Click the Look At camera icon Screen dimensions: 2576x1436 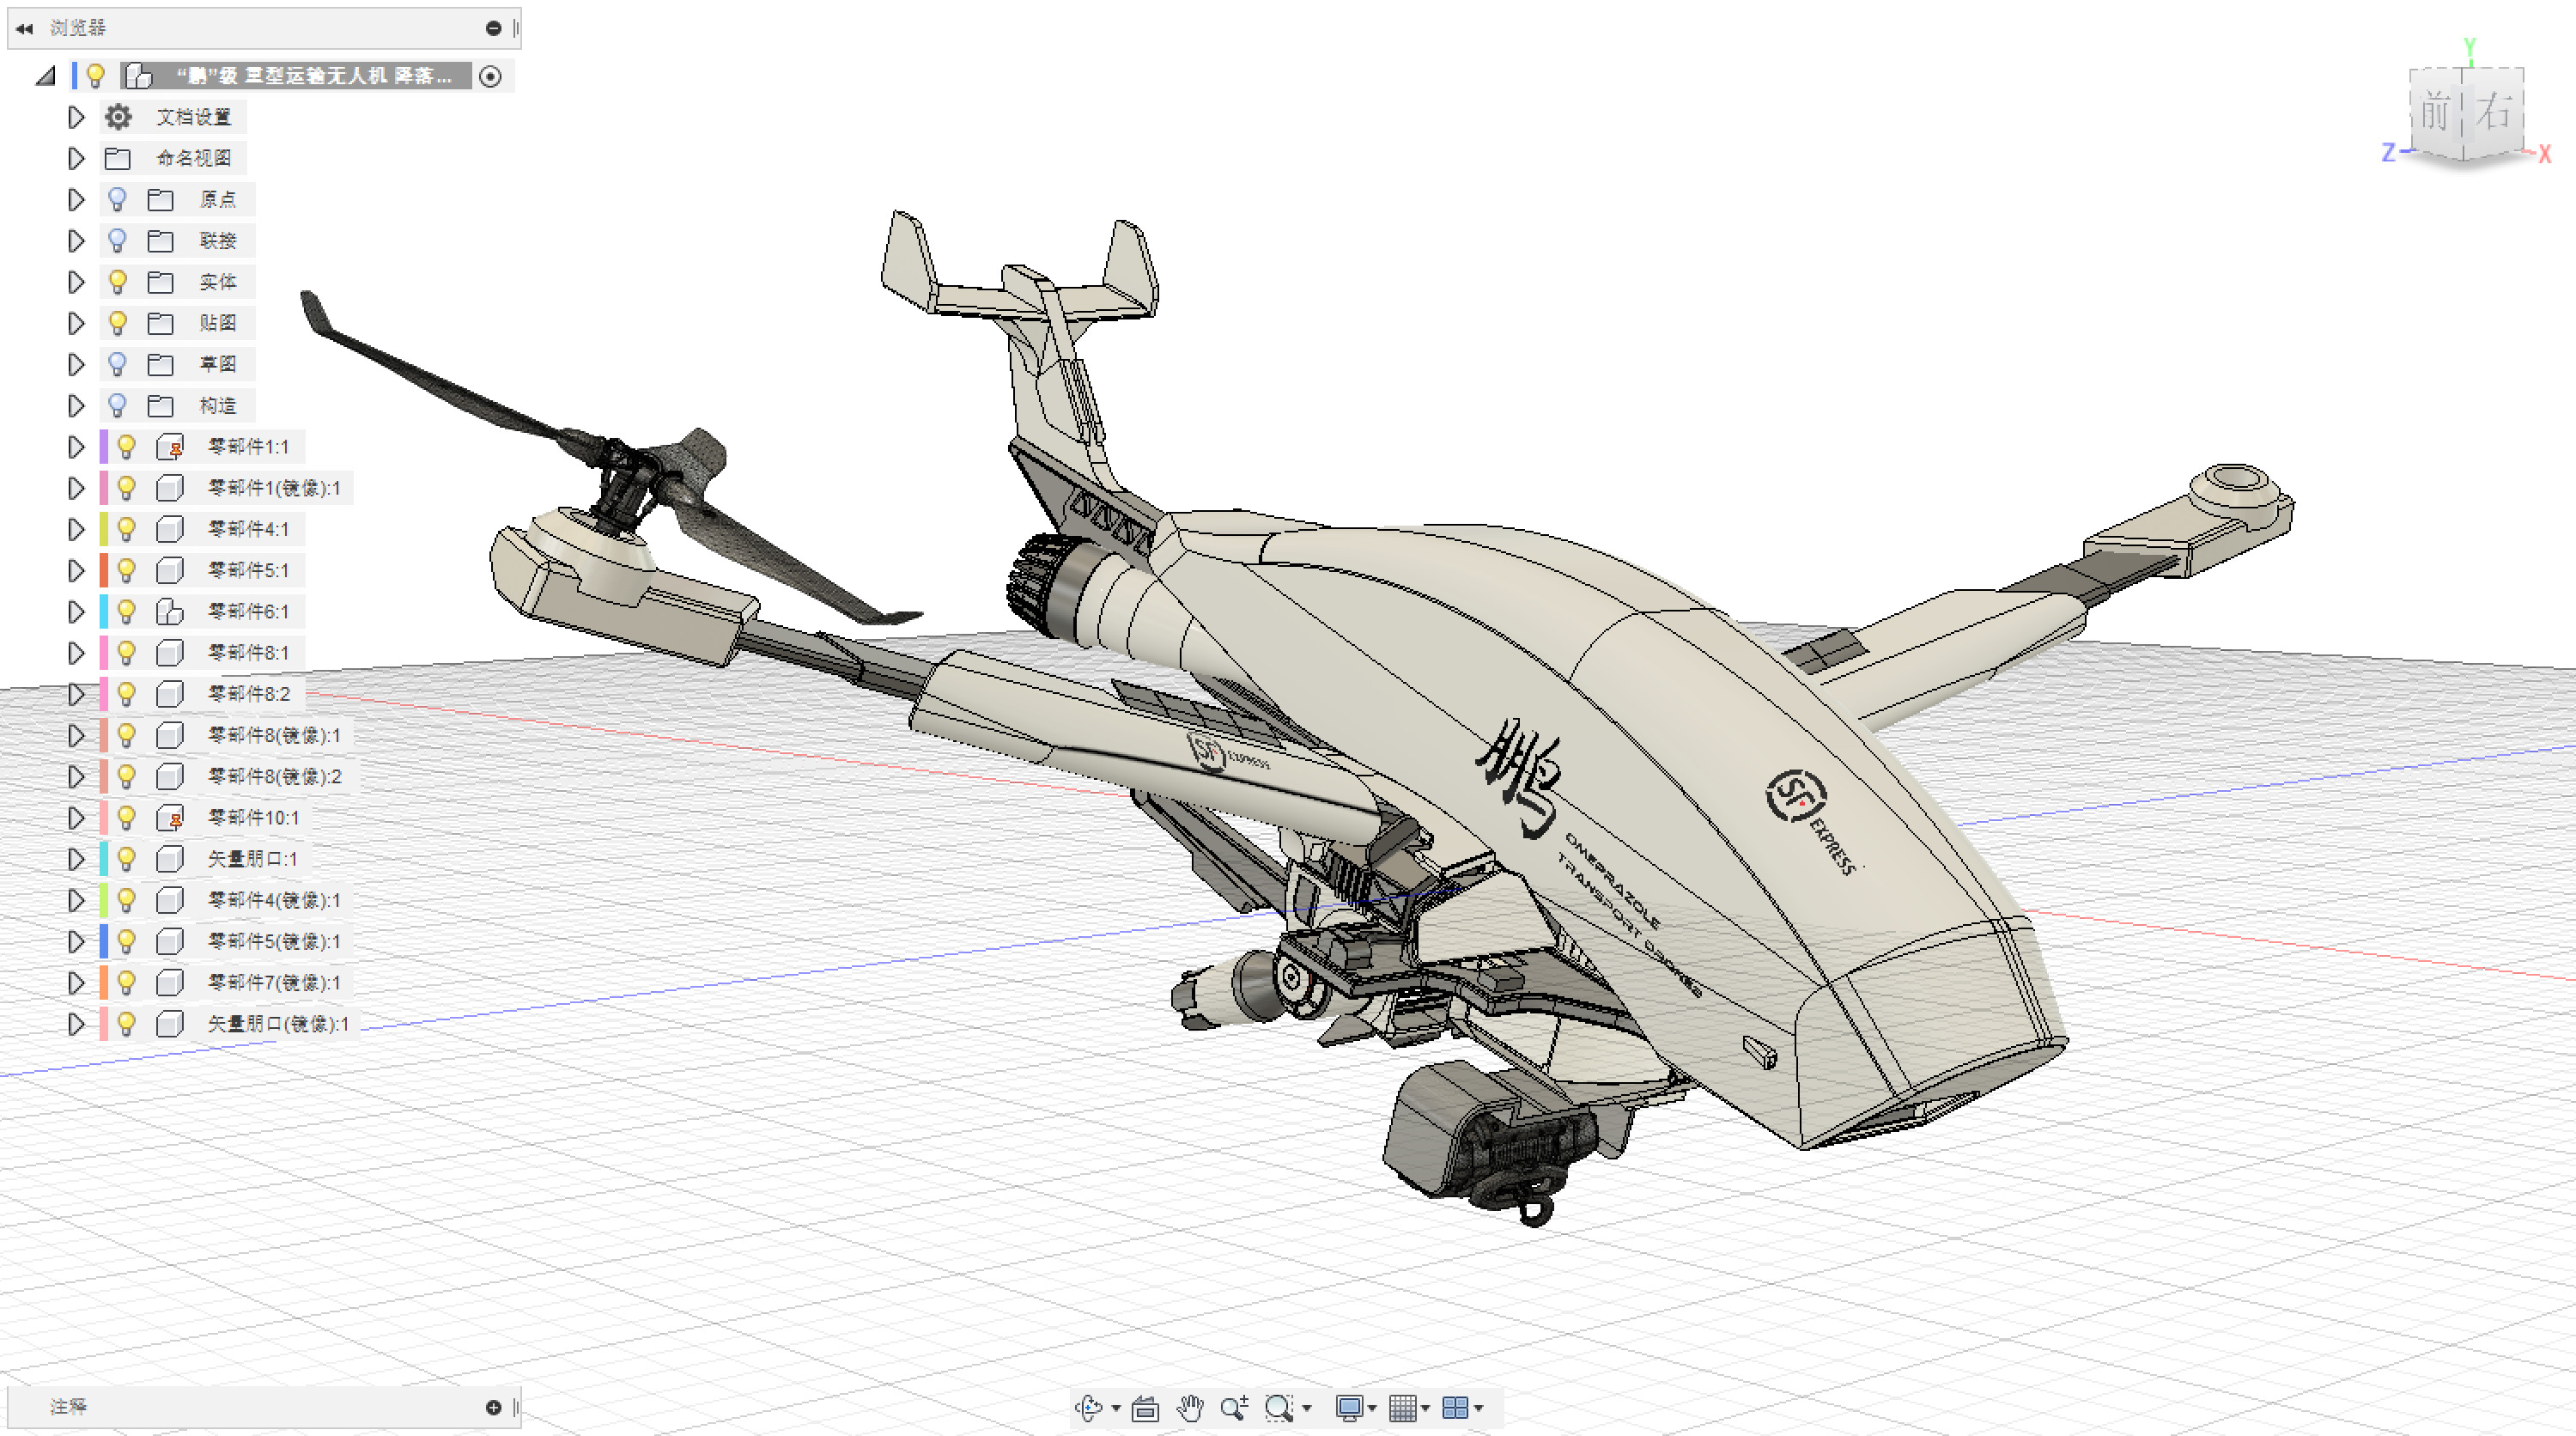[x=1145, y=1408]
